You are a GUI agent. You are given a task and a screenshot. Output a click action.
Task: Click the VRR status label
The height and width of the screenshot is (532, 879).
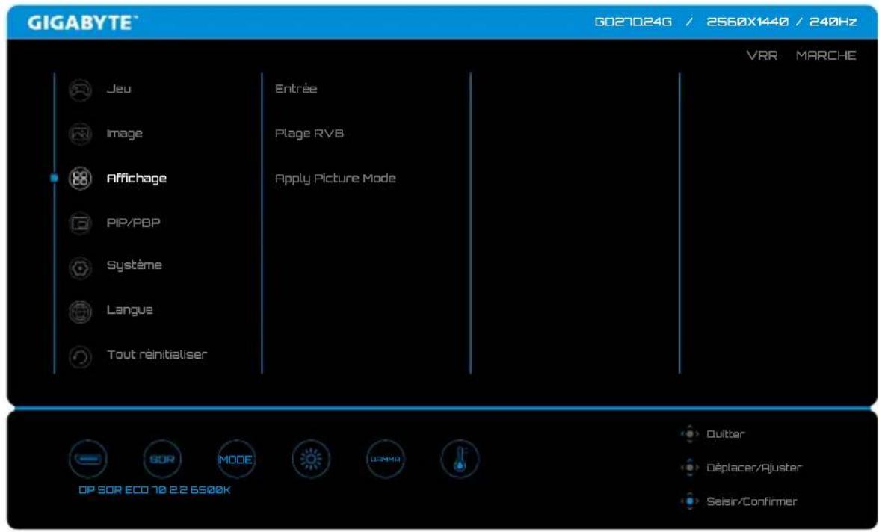pyautogui.click(x=762, y=55)
